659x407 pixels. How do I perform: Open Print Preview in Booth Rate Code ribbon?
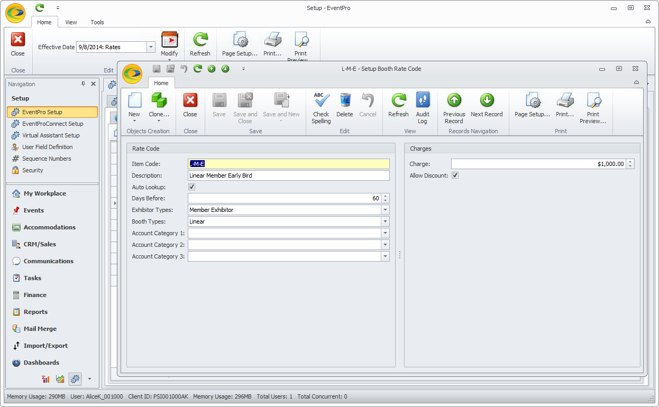pyautogui.click(x=593, y=108)
